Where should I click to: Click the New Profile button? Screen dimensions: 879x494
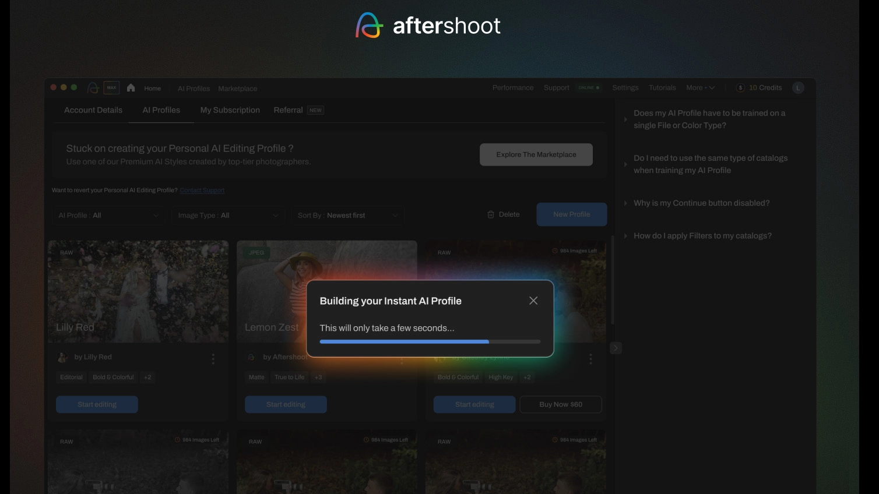coord(571,214)
